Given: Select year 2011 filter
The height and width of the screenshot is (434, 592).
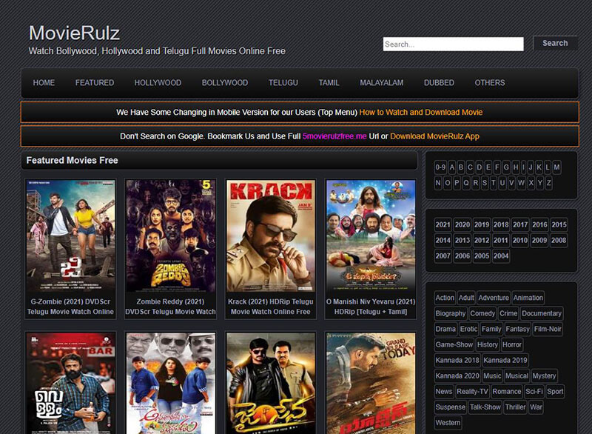Looking at the screenshot, I should [x=501, y=240].
